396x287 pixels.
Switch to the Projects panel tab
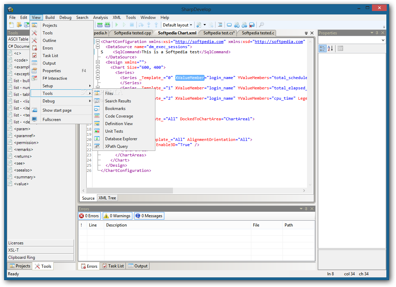pyautogui.click(x=20, y=266)
